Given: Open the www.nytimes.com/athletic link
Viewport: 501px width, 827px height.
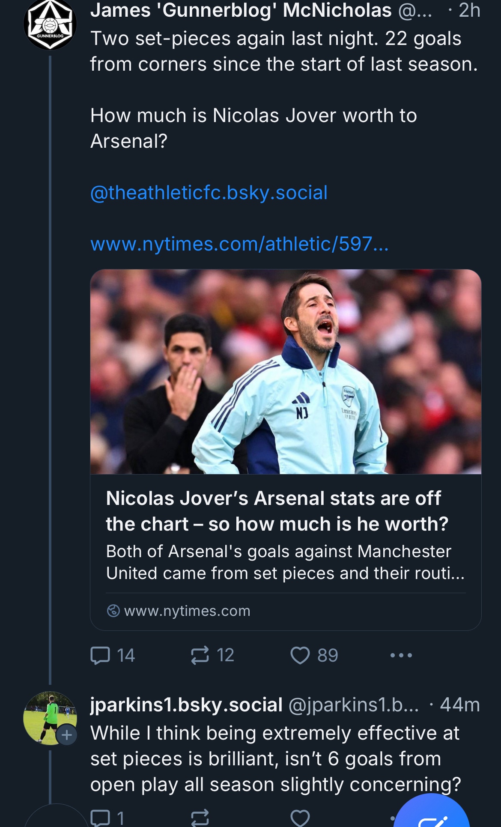Looking at the screenshot, I should coord(239,244).
